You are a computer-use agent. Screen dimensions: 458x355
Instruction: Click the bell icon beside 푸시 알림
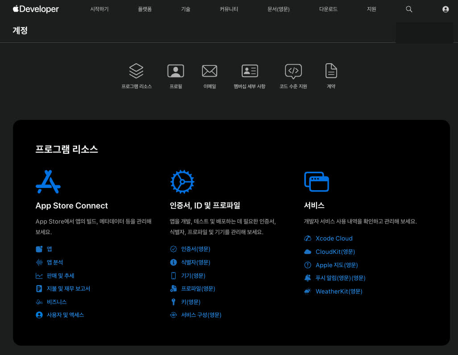[308, 278]
